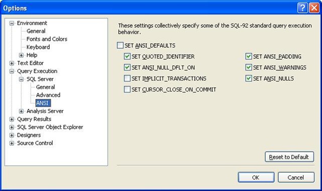Viewport: 322px width, 191px height.
Task: Close the Options dialog window
Action: 314,8
